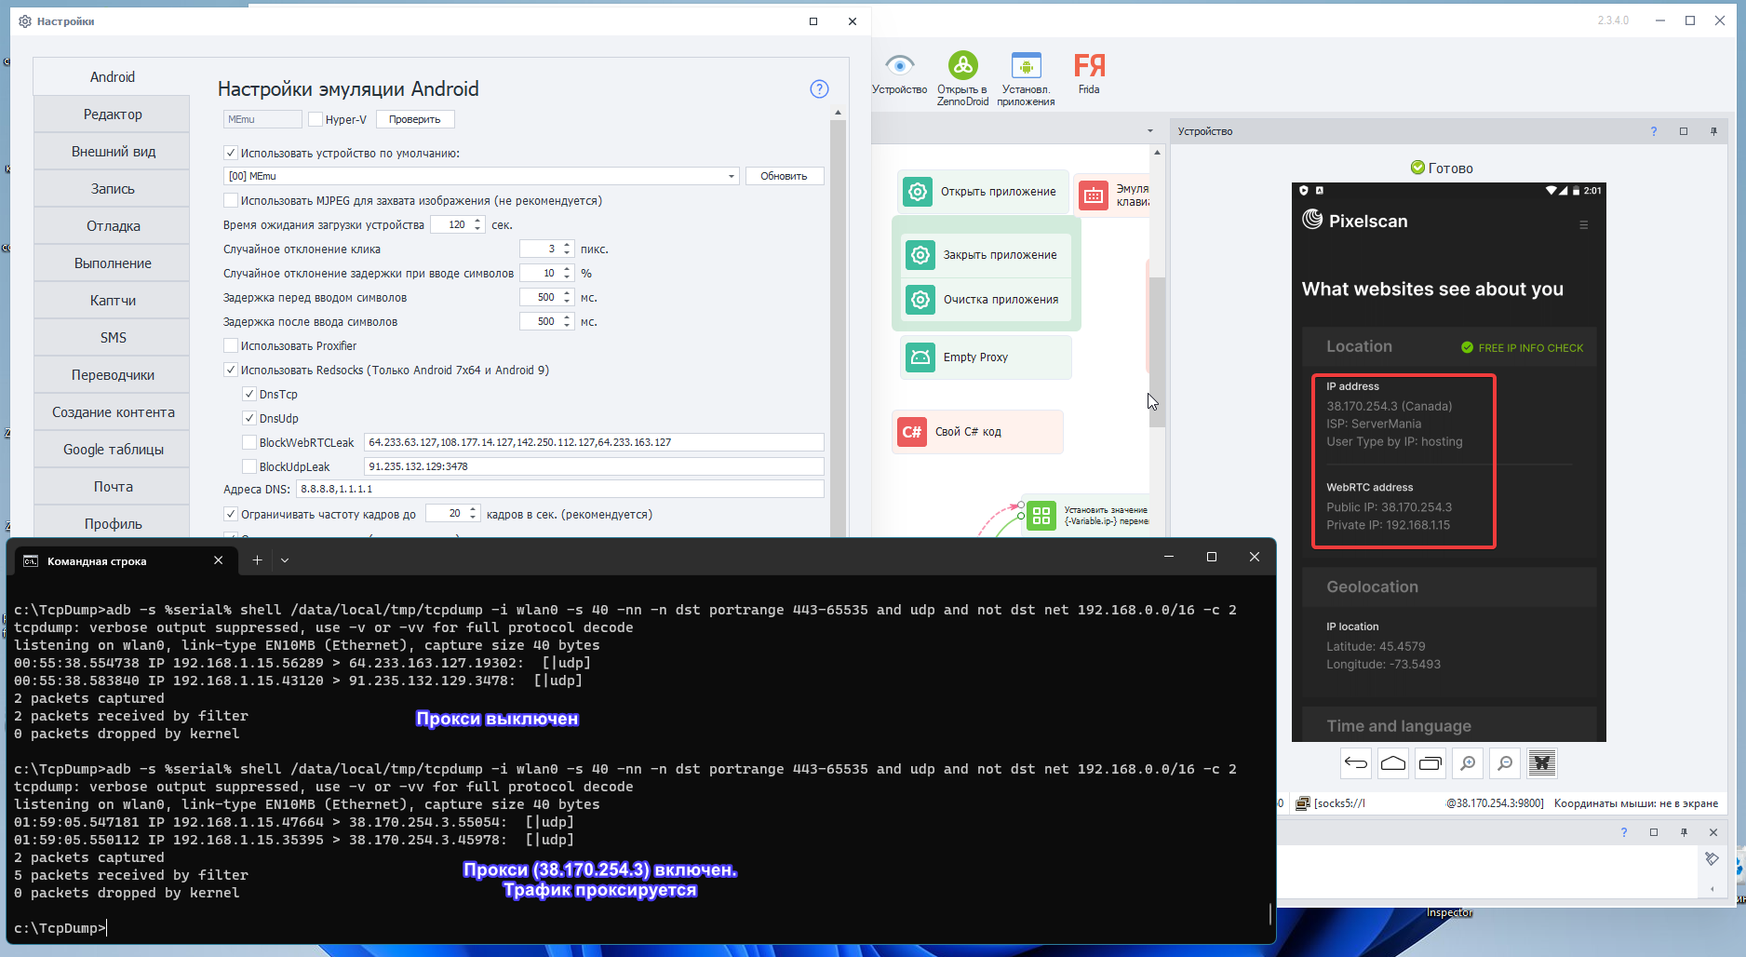Enable Использовать MJPEG для захвата изображения
Viewport: 1746px width, 957px height.
click(231, 200)
